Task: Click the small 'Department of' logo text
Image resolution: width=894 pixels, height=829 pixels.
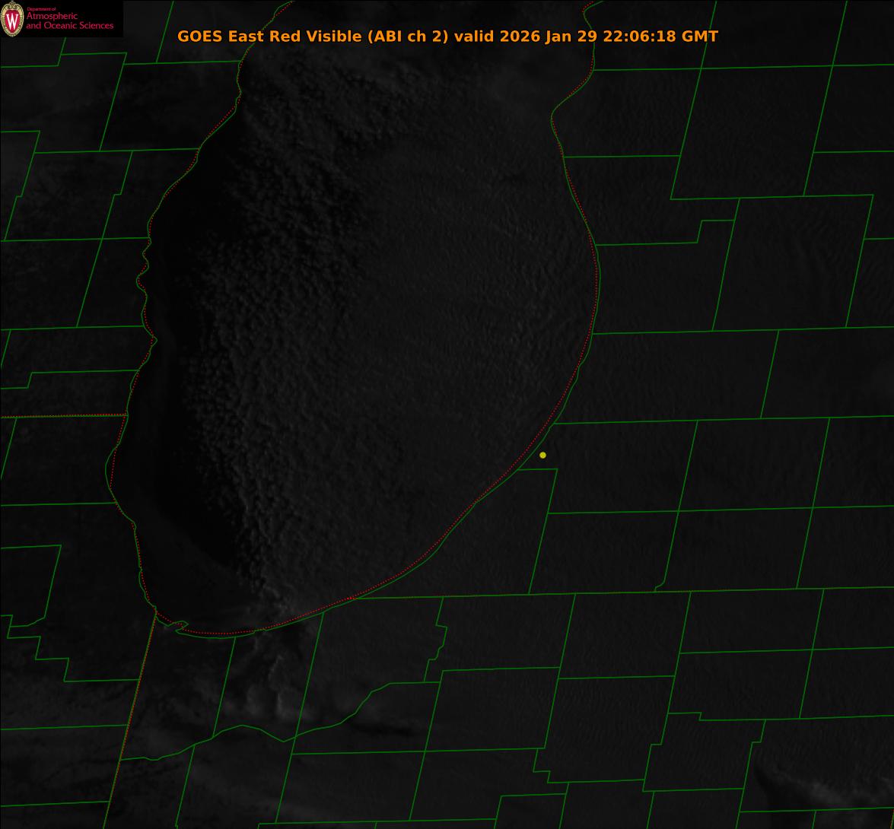Action: [41, 9]
